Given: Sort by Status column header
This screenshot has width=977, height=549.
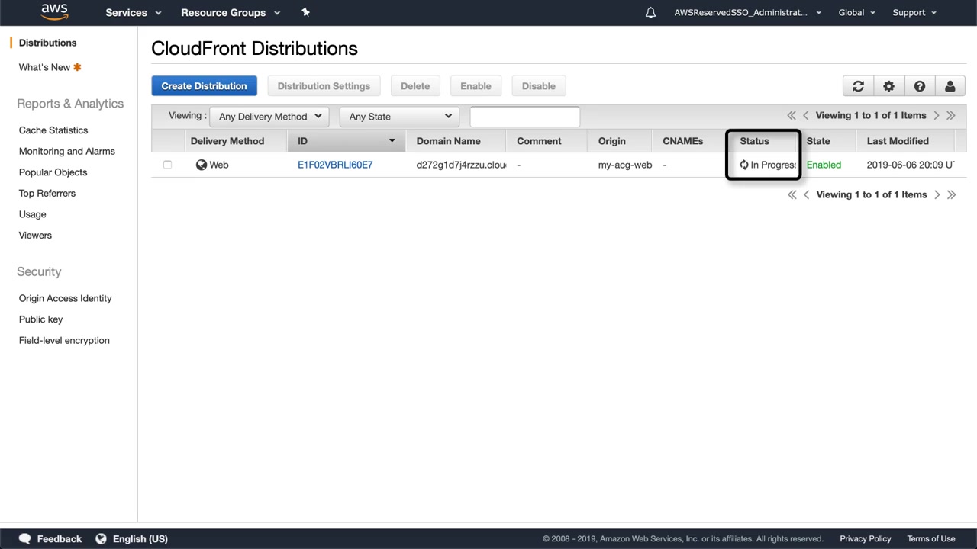Looking at the screenshot, I should tap(754, 141).
